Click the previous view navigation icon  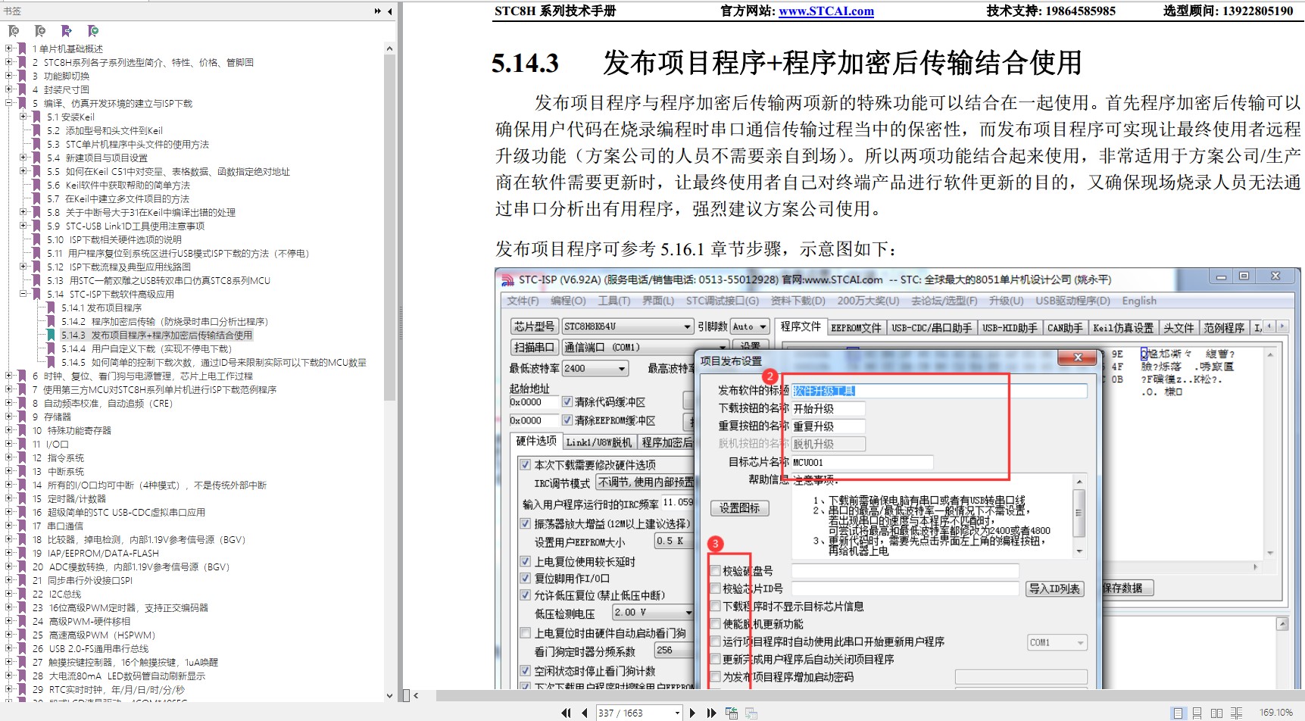(731, 713)
